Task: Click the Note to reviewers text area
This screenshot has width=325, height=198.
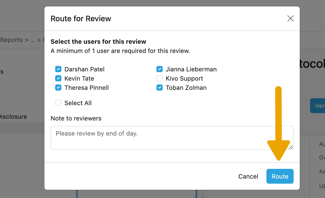Action: point(172,138)
